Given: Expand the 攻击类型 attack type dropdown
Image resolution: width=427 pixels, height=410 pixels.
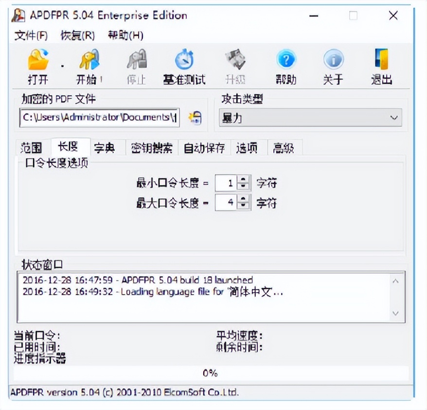Looking at the screenshot, I should click(x=310, y=118).
